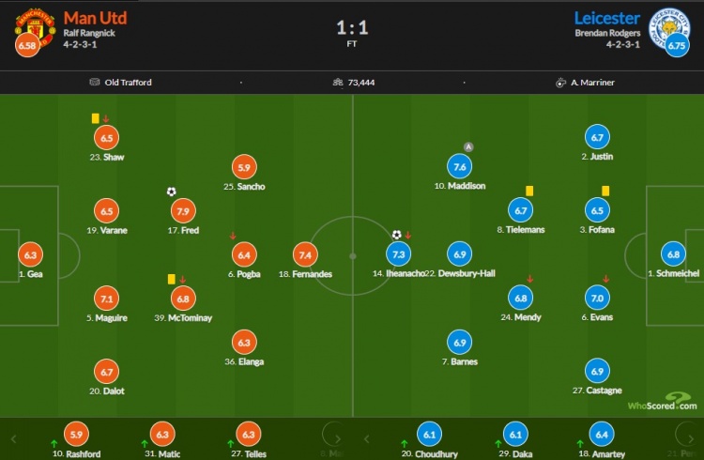
Task: Click the attendance crowd icon
Action: coord(338,83)
